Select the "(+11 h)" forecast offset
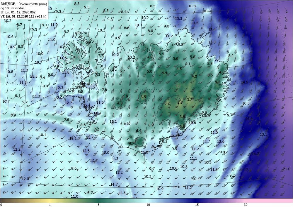293x207 pixels. click(40, 16)
